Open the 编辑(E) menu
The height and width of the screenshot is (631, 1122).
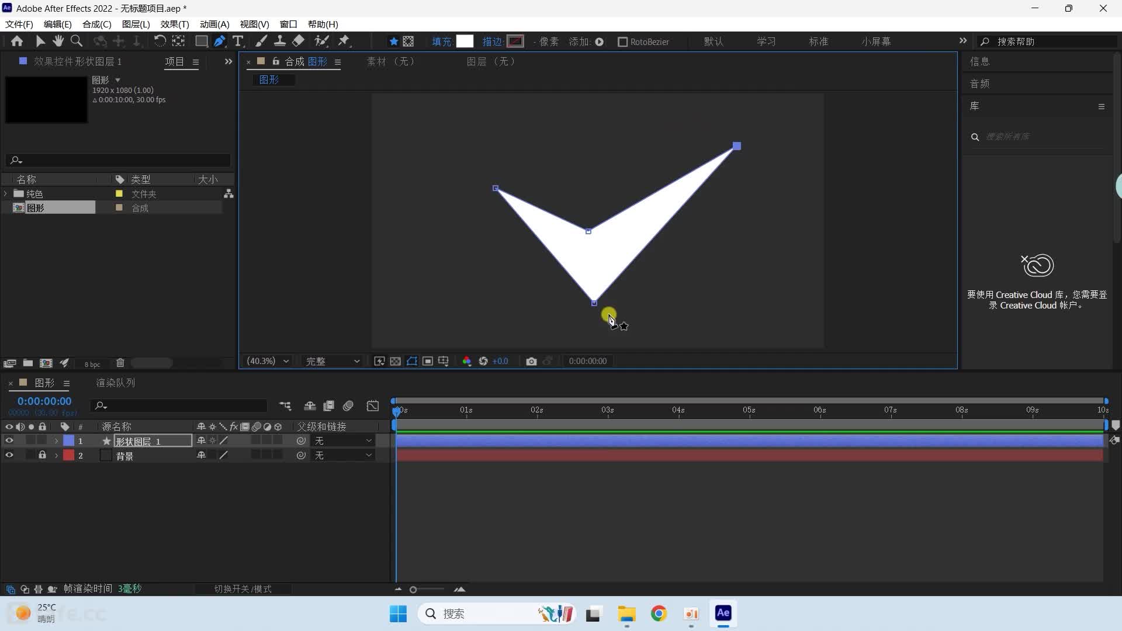point(57,24)
